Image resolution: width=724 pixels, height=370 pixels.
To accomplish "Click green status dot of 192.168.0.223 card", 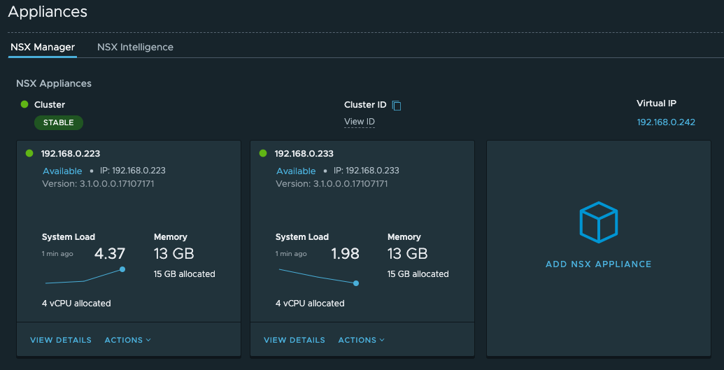I will click(x=29, y=153).
